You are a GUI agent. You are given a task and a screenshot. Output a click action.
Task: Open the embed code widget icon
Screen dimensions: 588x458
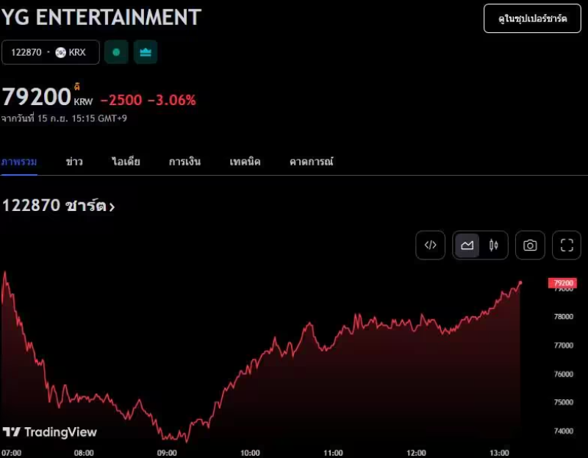coord(430,246)
